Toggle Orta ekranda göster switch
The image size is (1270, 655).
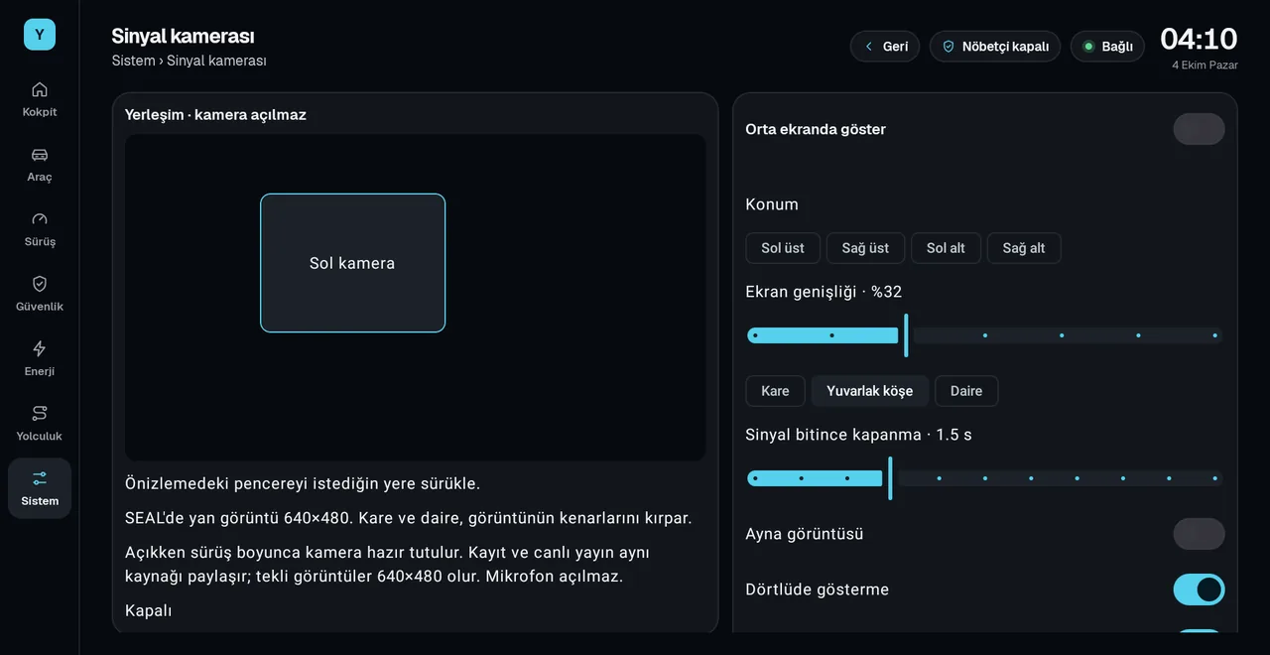click(1199, 129)
